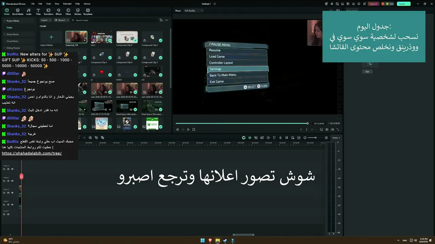Open the Titles tab
Screen dimensions: 435x244
[x=38, y=12]
